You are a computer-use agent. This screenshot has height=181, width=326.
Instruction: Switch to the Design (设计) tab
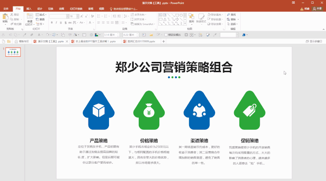40,9
